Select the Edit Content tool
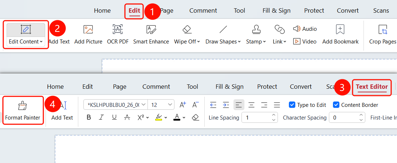 tap(25, 35)
